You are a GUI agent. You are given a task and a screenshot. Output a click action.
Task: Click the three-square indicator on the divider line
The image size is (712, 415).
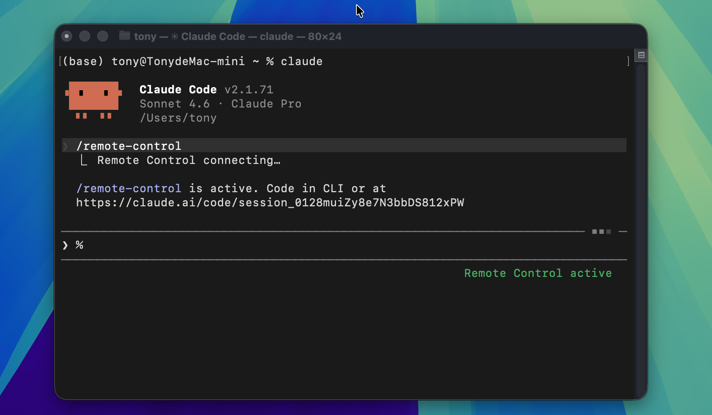coord(601,232)
